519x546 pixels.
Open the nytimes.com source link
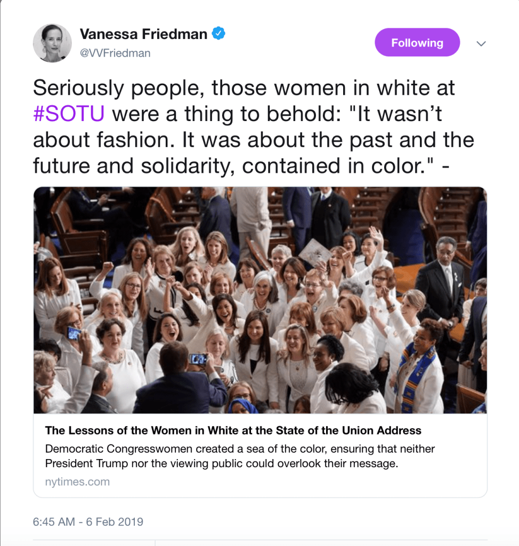click(77, 481)
